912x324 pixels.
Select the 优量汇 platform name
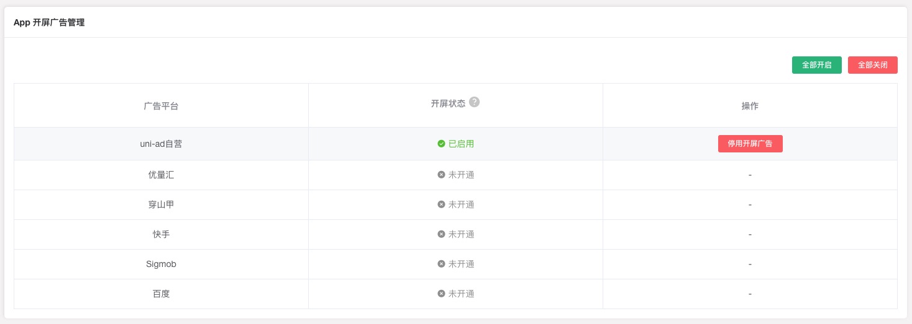click(x=161, y=175)
